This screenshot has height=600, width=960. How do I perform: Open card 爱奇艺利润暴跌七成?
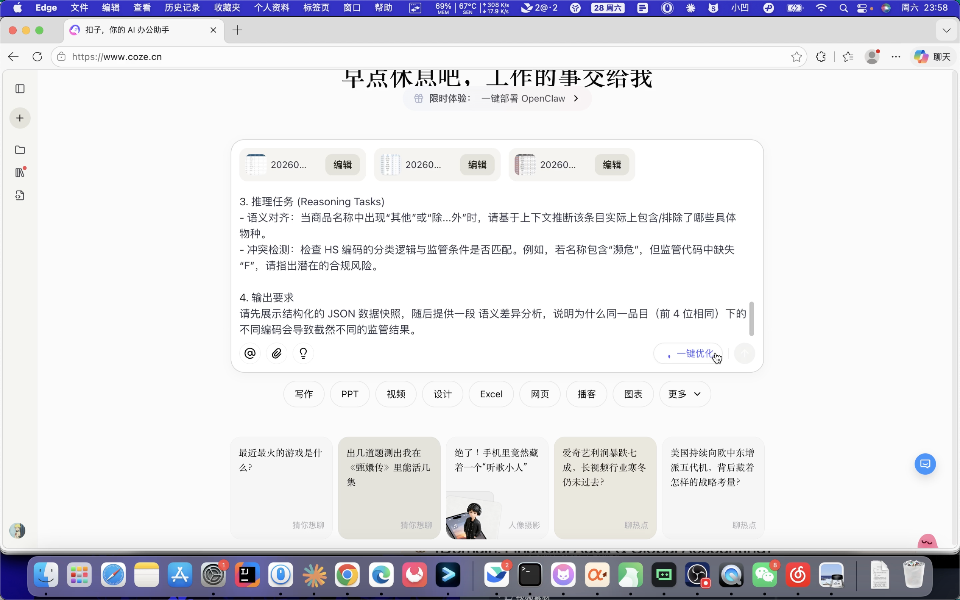(605, 488)
